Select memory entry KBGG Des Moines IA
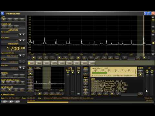This screenshot has width=155, height=116. 109,85
